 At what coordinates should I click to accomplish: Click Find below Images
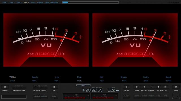pos(124,81)
